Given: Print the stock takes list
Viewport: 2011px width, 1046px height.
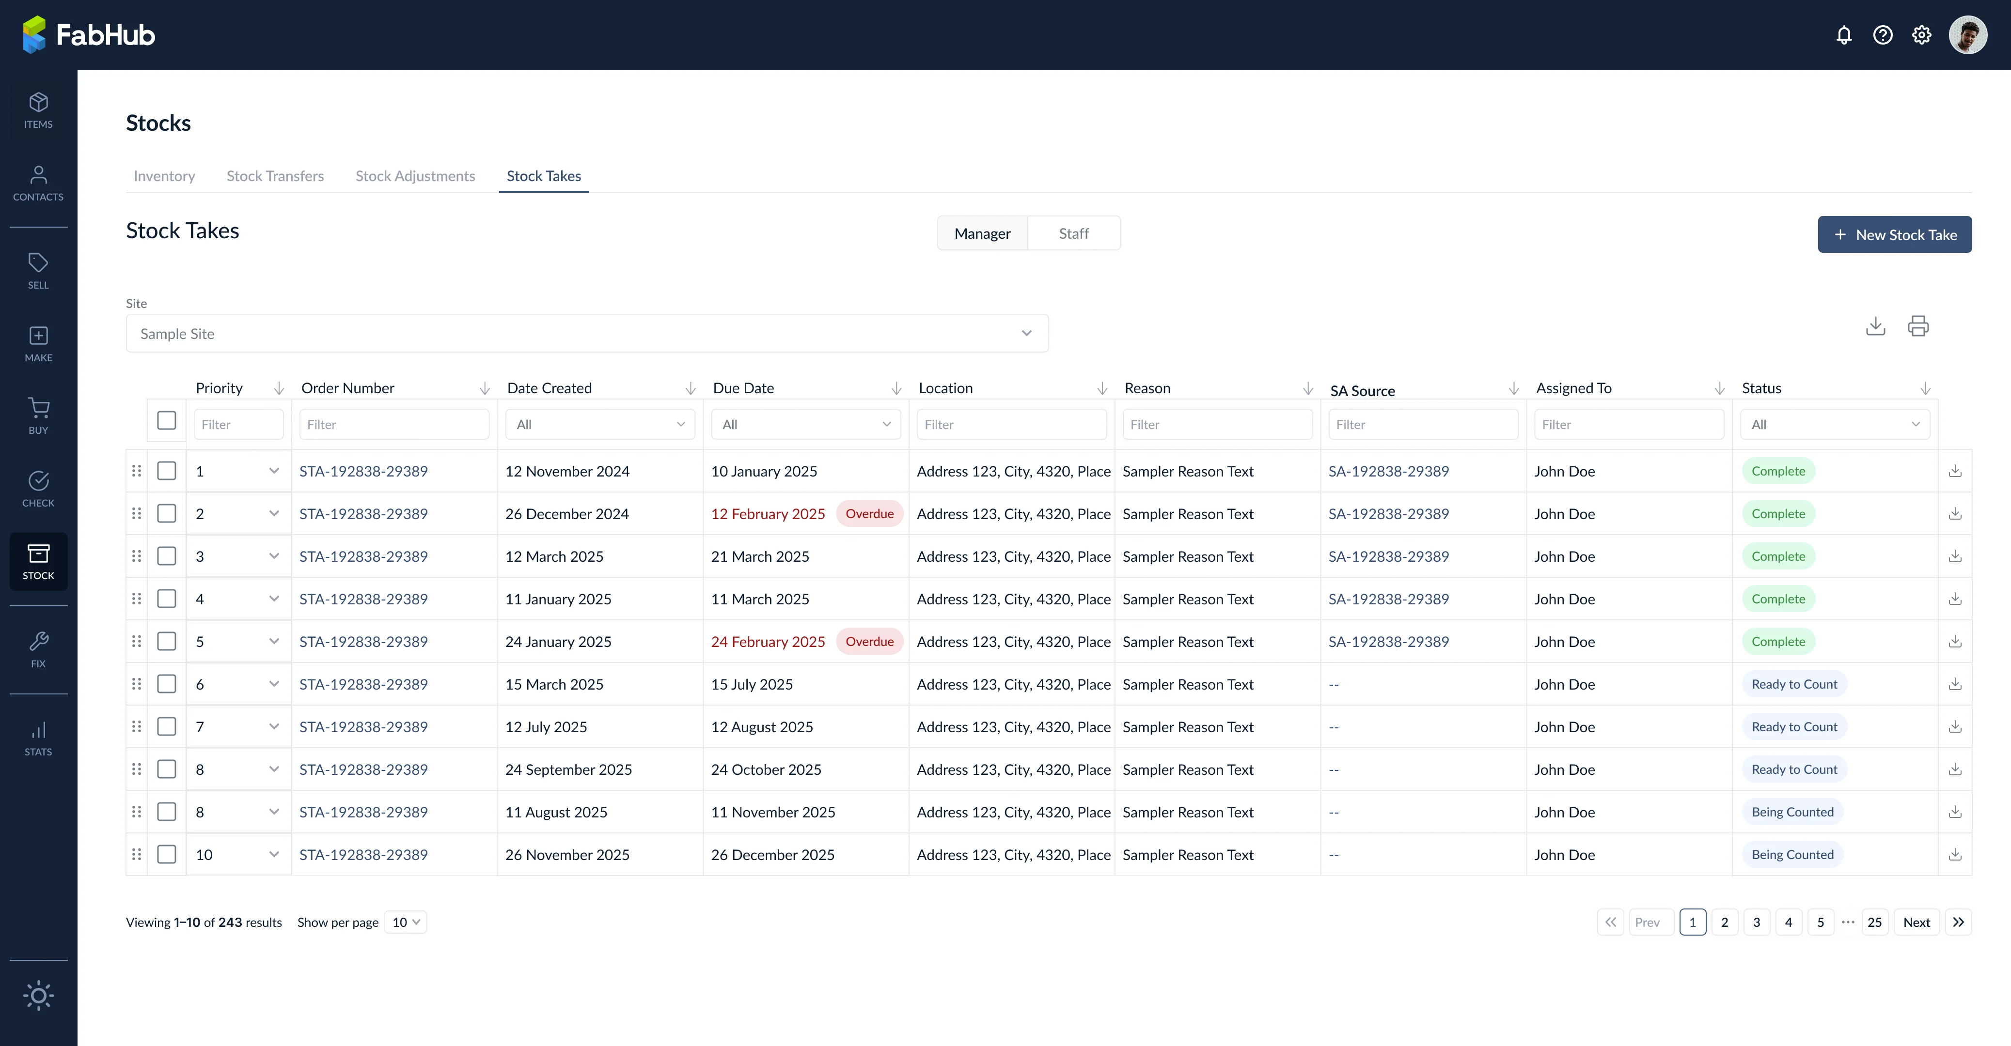Looking at the screenshot, I should (x=1918, y=326).
